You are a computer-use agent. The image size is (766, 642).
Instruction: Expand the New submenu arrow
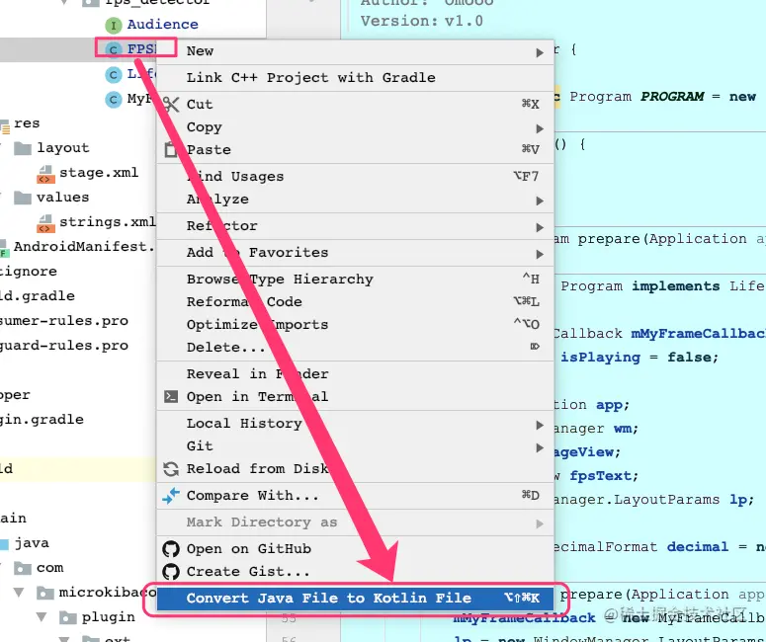point(540,52)
